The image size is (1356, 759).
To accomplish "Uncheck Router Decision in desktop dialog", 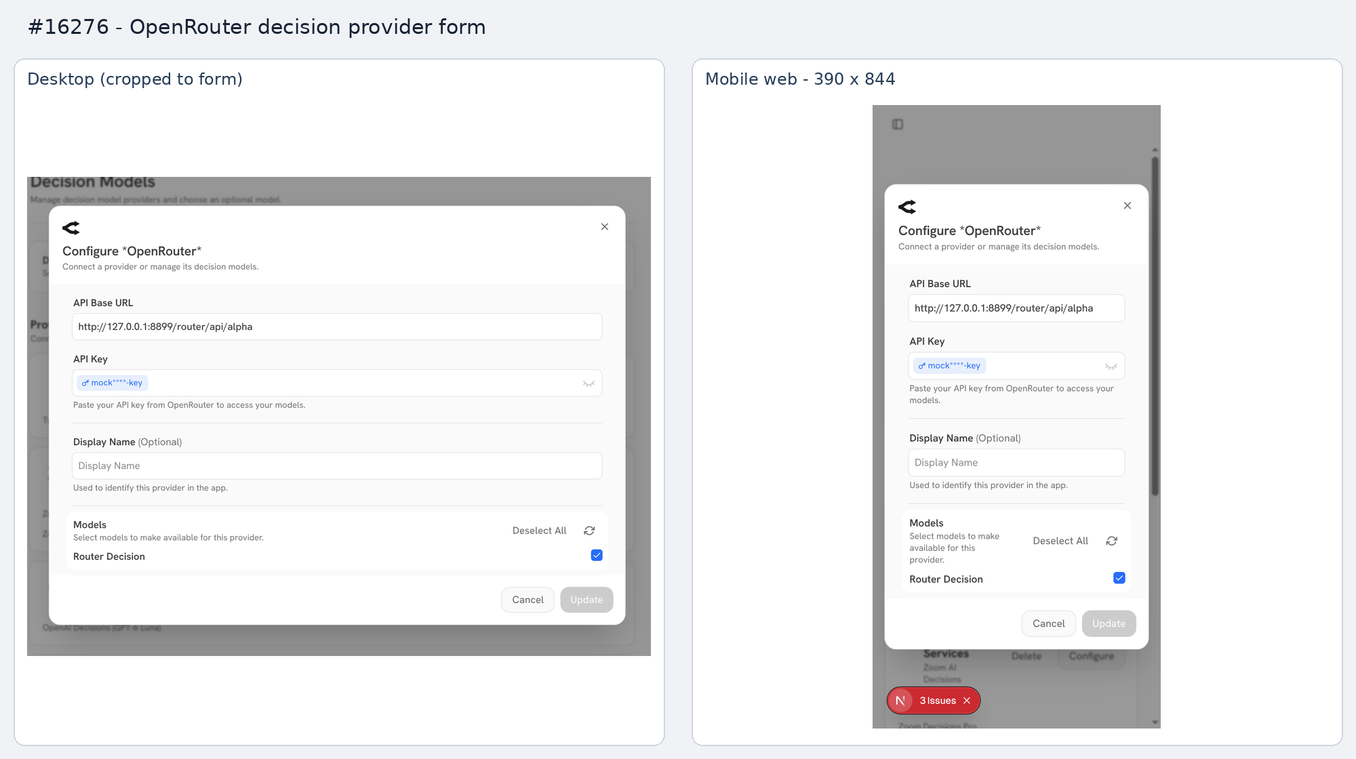I will click(x=597, y=556).
